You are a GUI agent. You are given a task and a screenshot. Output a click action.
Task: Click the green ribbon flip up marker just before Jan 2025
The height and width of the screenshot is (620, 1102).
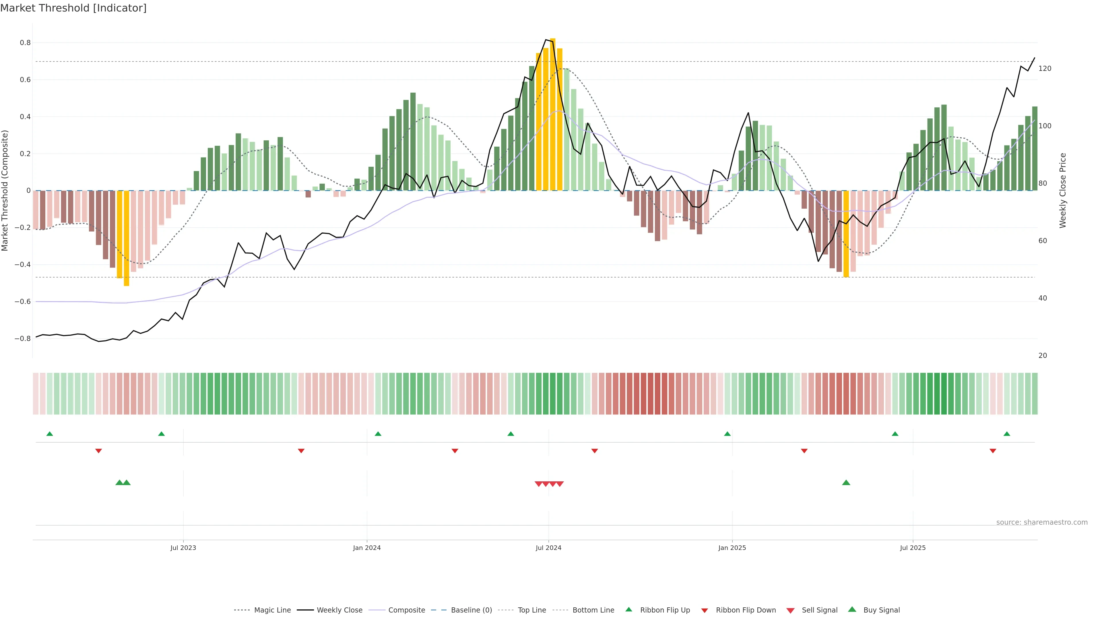coord(727,434)
